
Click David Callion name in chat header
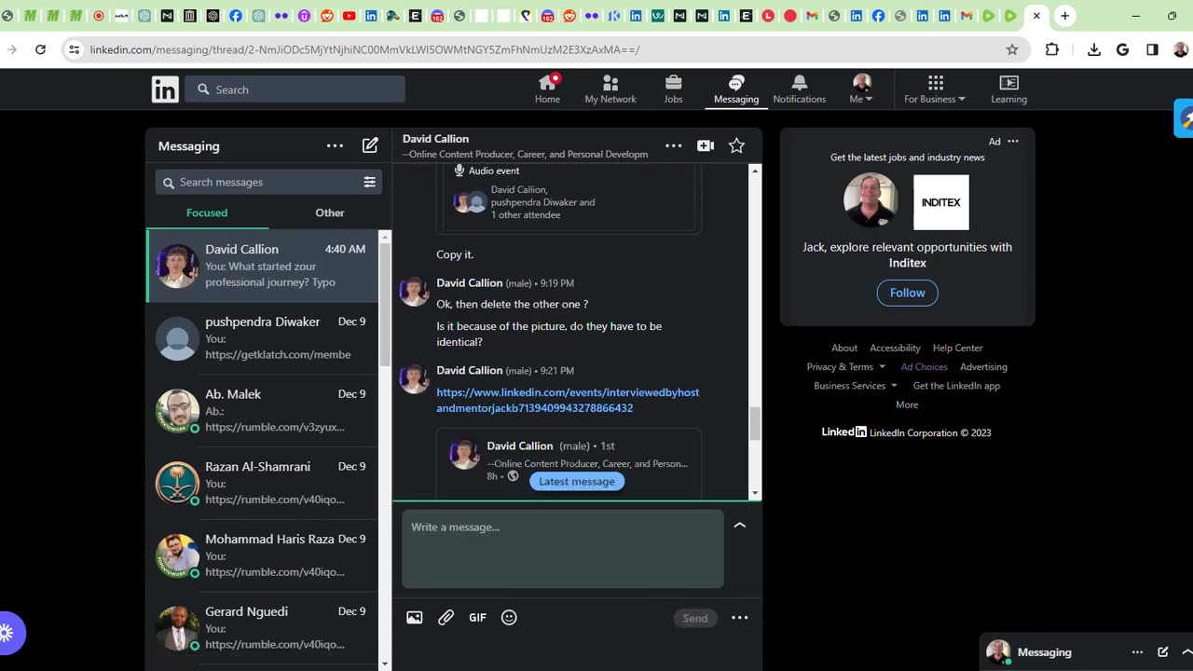point(435,138)
